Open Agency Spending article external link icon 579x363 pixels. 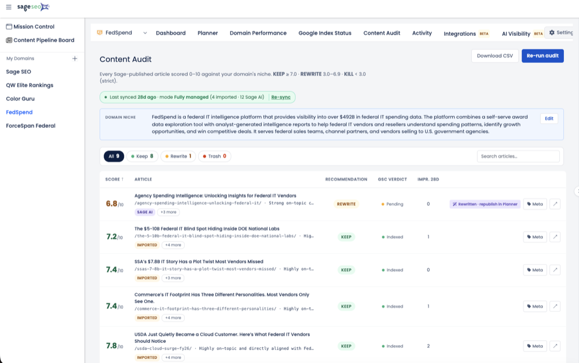[x=555, y=204]
